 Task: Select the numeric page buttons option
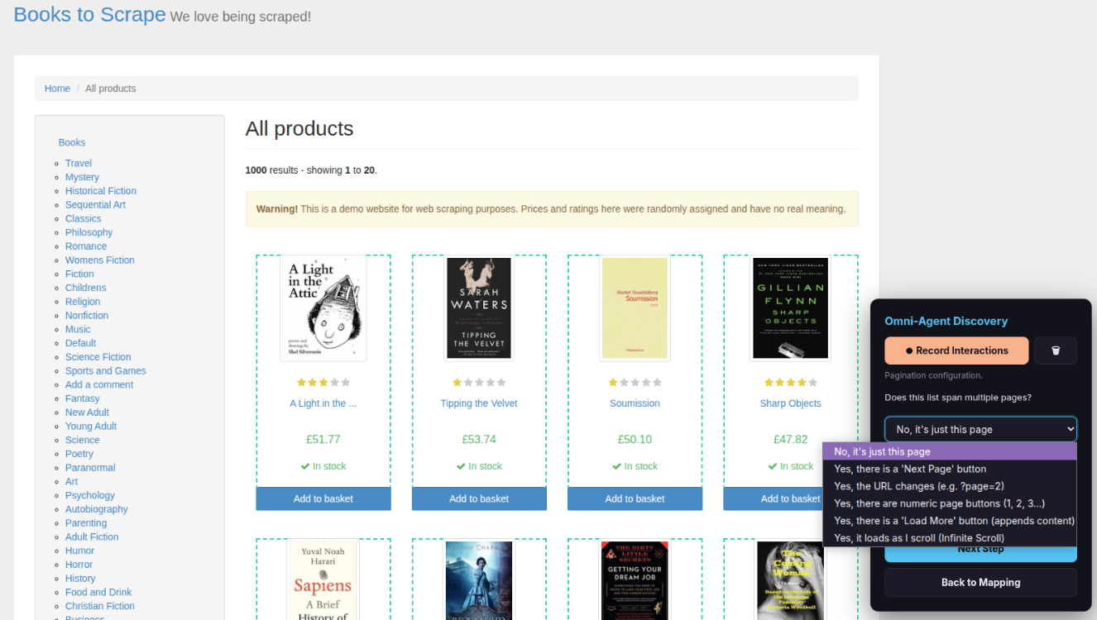[x=950, y=503]
